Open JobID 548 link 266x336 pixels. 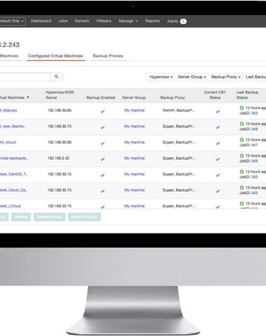254,129
